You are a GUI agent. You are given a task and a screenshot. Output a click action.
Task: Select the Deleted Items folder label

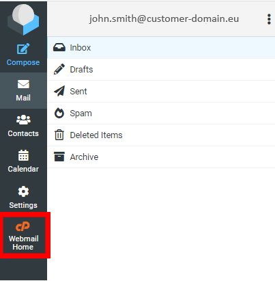(x=96, y=135)
